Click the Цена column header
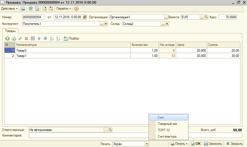Image resolution: width=247 pixels, height=147 pixels. coord(192,45)
